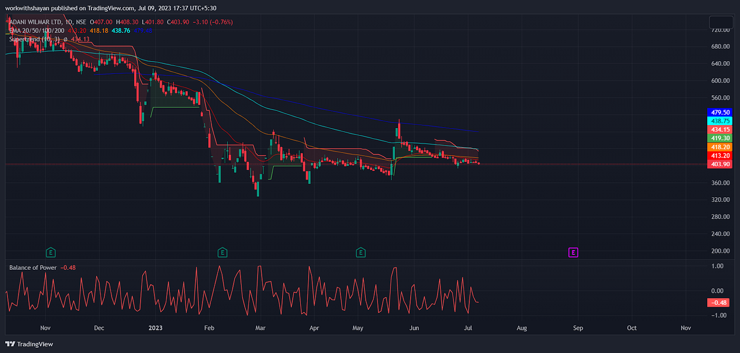740x353 pixels.
Task: Open the purple upcoming earnings marker
Action: coord(573,252)
